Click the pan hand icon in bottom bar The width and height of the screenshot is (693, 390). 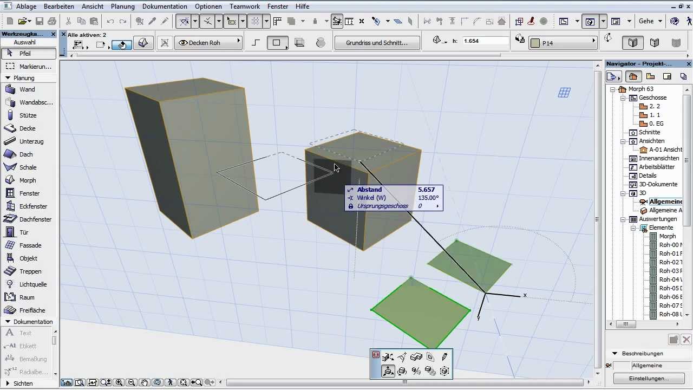pos(145,382)
